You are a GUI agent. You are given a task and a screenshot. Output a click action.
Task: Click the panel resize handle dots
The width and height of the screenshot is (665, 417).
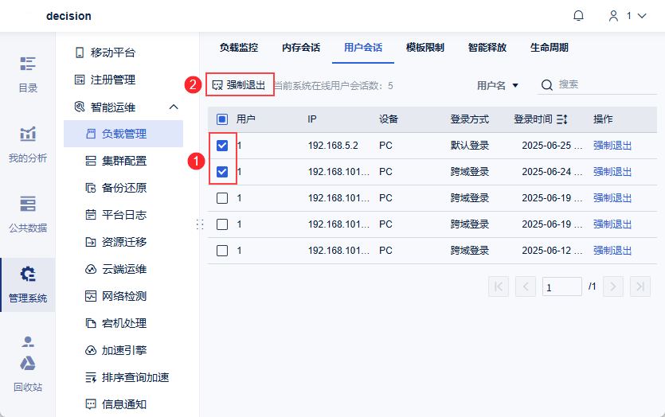pos(200,224)
